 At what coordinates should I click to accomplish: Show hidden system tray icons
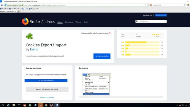177,105
